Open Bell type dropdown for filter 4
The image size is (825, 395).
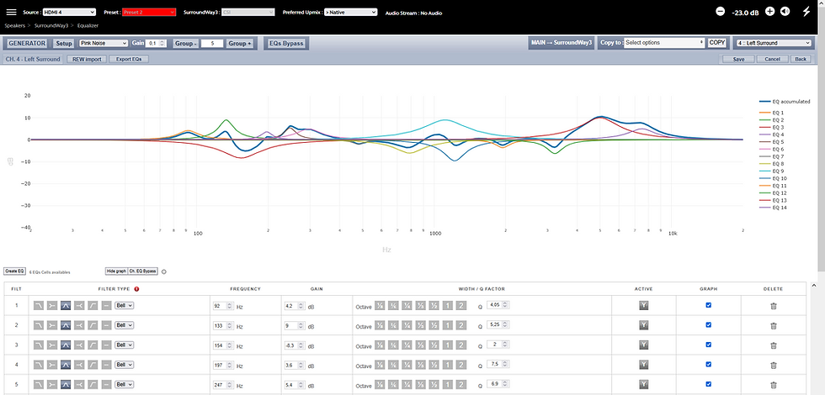click(x=125, y=365)
